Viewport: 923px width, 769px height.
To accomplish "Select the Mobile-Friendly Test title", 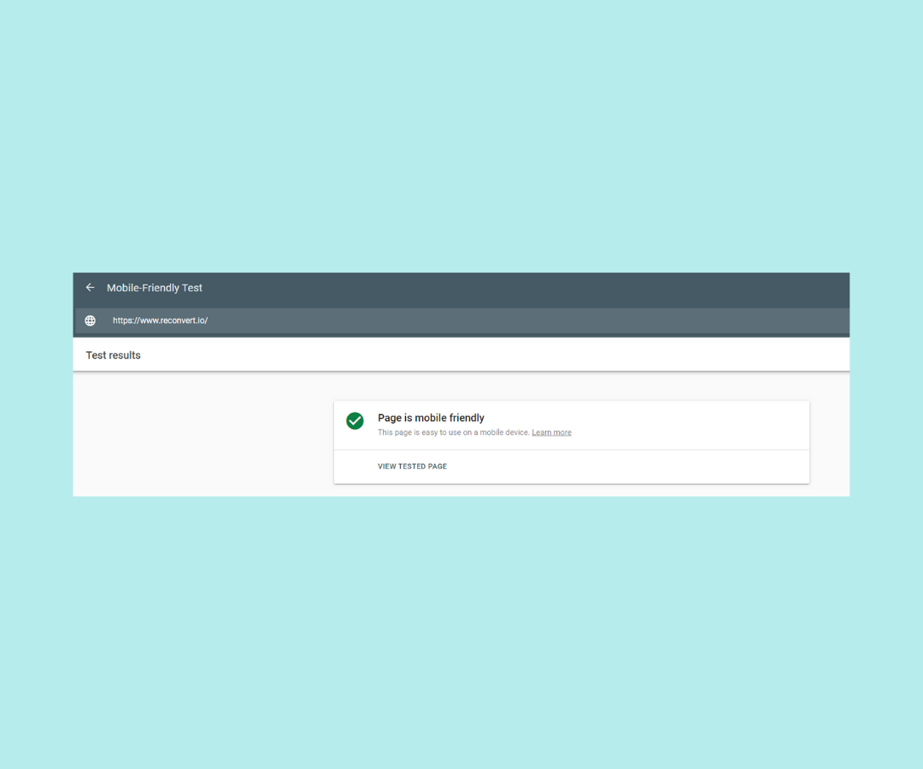I will (x=154, y=288).
